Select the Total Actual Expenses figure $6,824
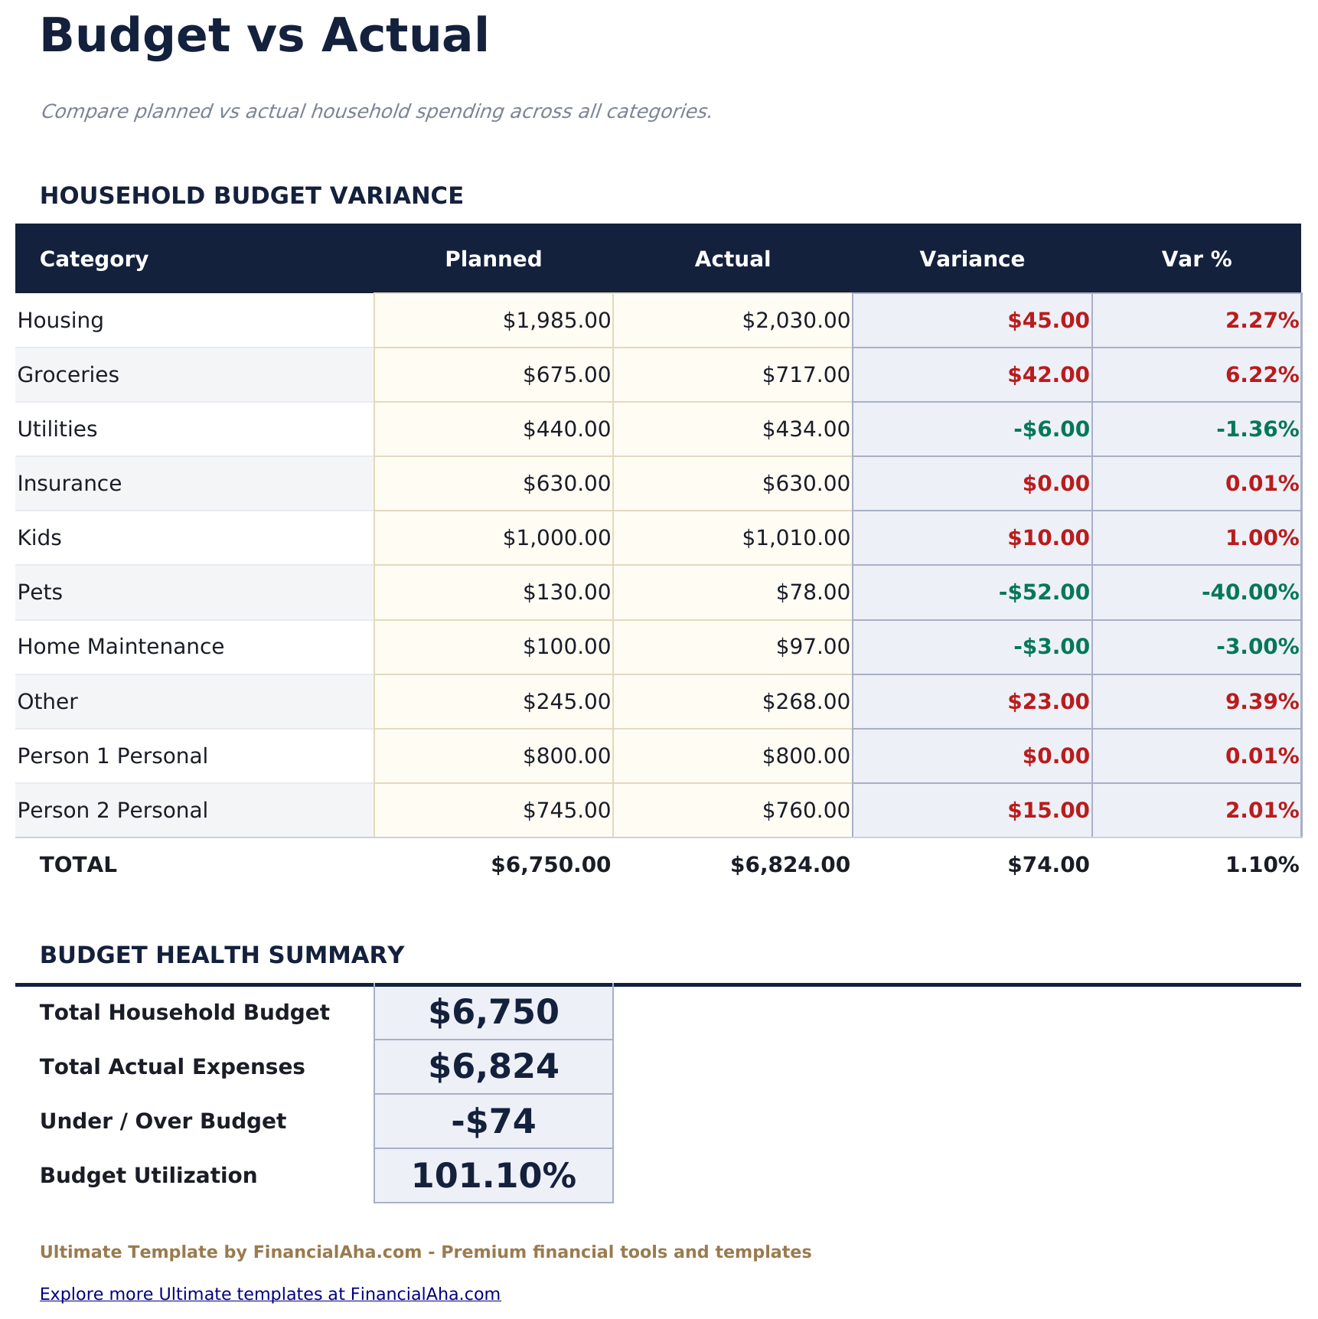Viewport: 1318px width, 1319px height. (493, 1066)
